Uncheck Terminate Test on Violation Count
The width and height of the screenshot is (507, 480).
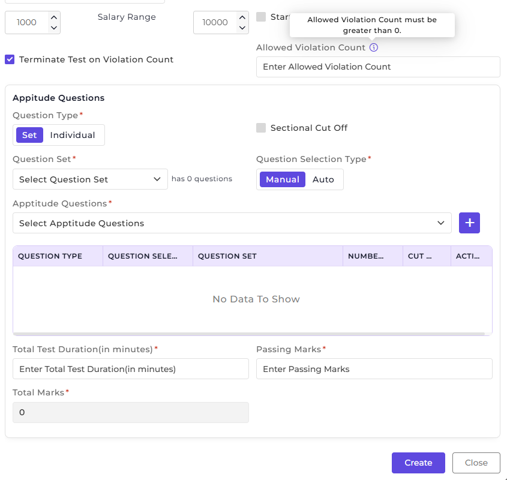10,59
